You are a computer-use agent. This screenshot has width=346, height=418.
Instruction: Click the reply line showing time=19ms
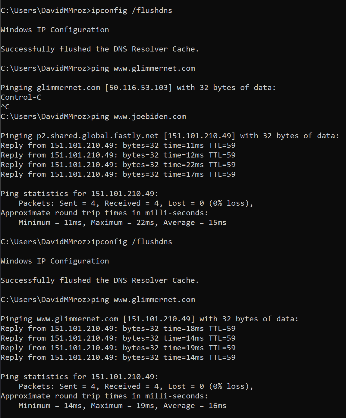point(118,348)
